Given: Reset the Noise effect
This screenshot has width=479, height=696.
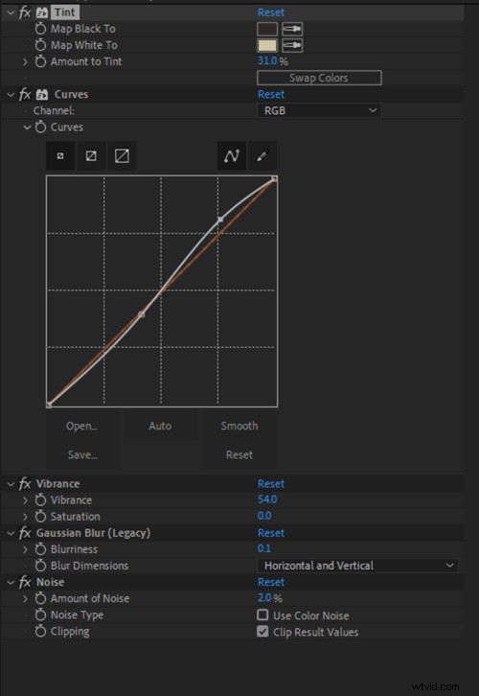Looking at the screenshot, I should 271,582.
